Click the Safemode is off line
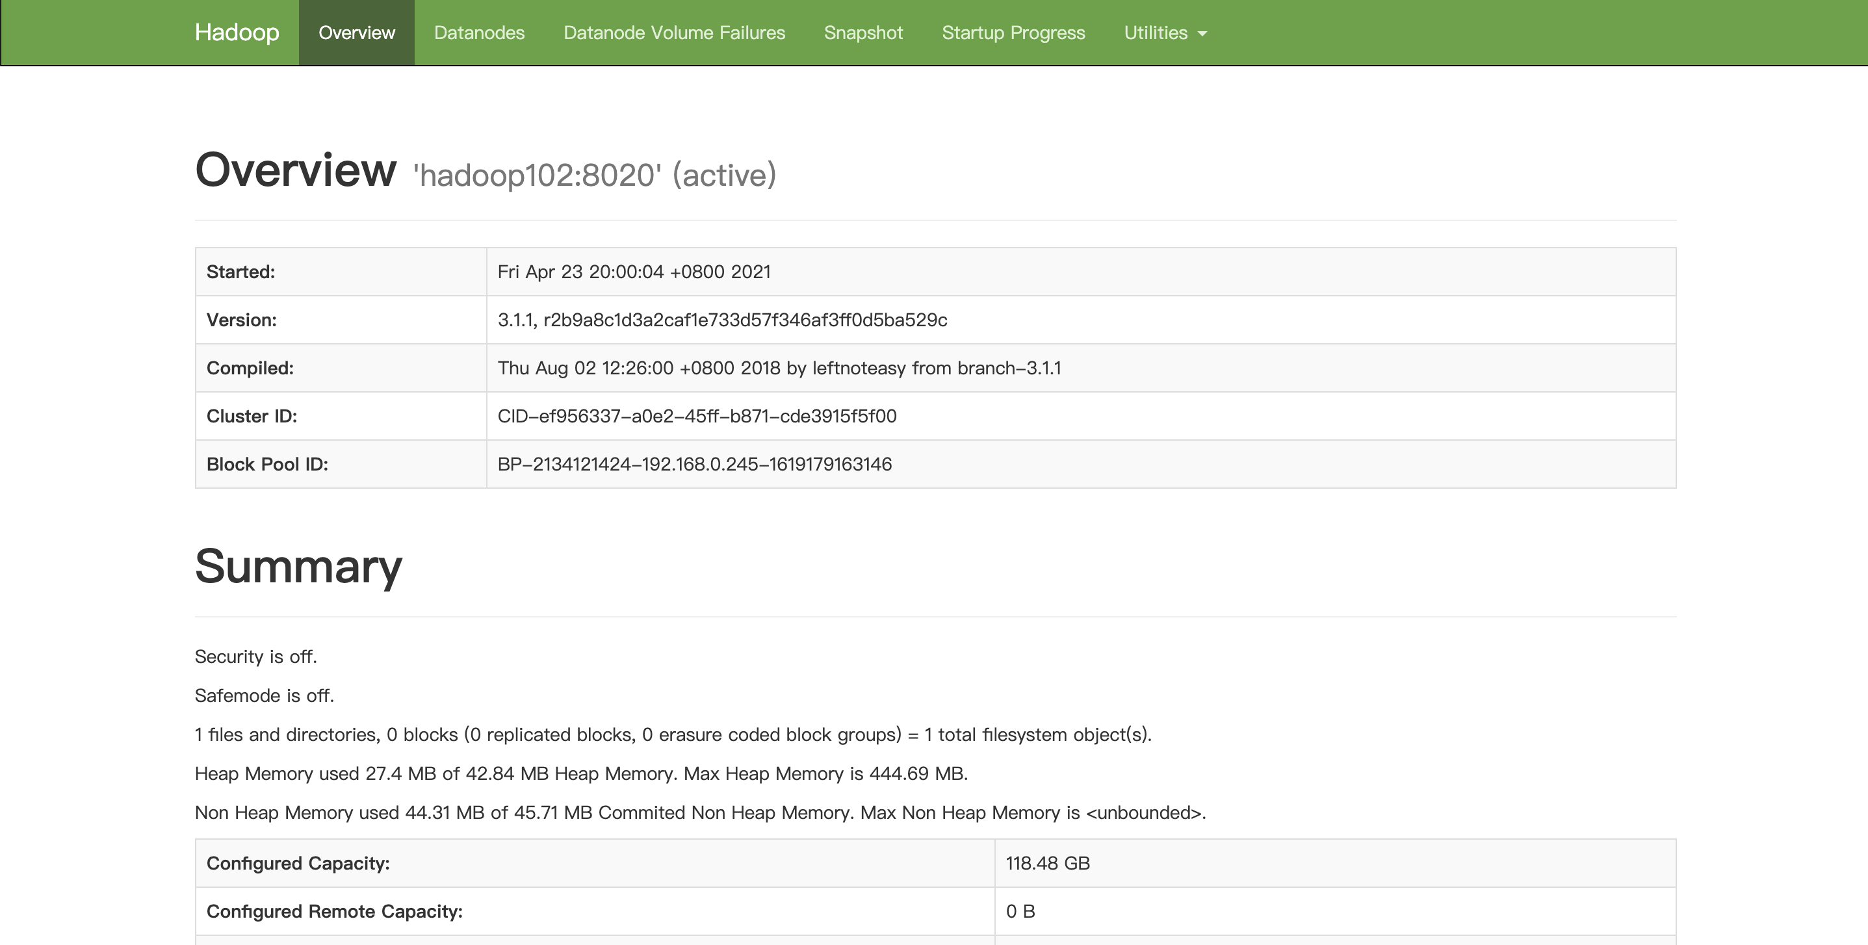The image size is (1868, 945). click(264, 695)
